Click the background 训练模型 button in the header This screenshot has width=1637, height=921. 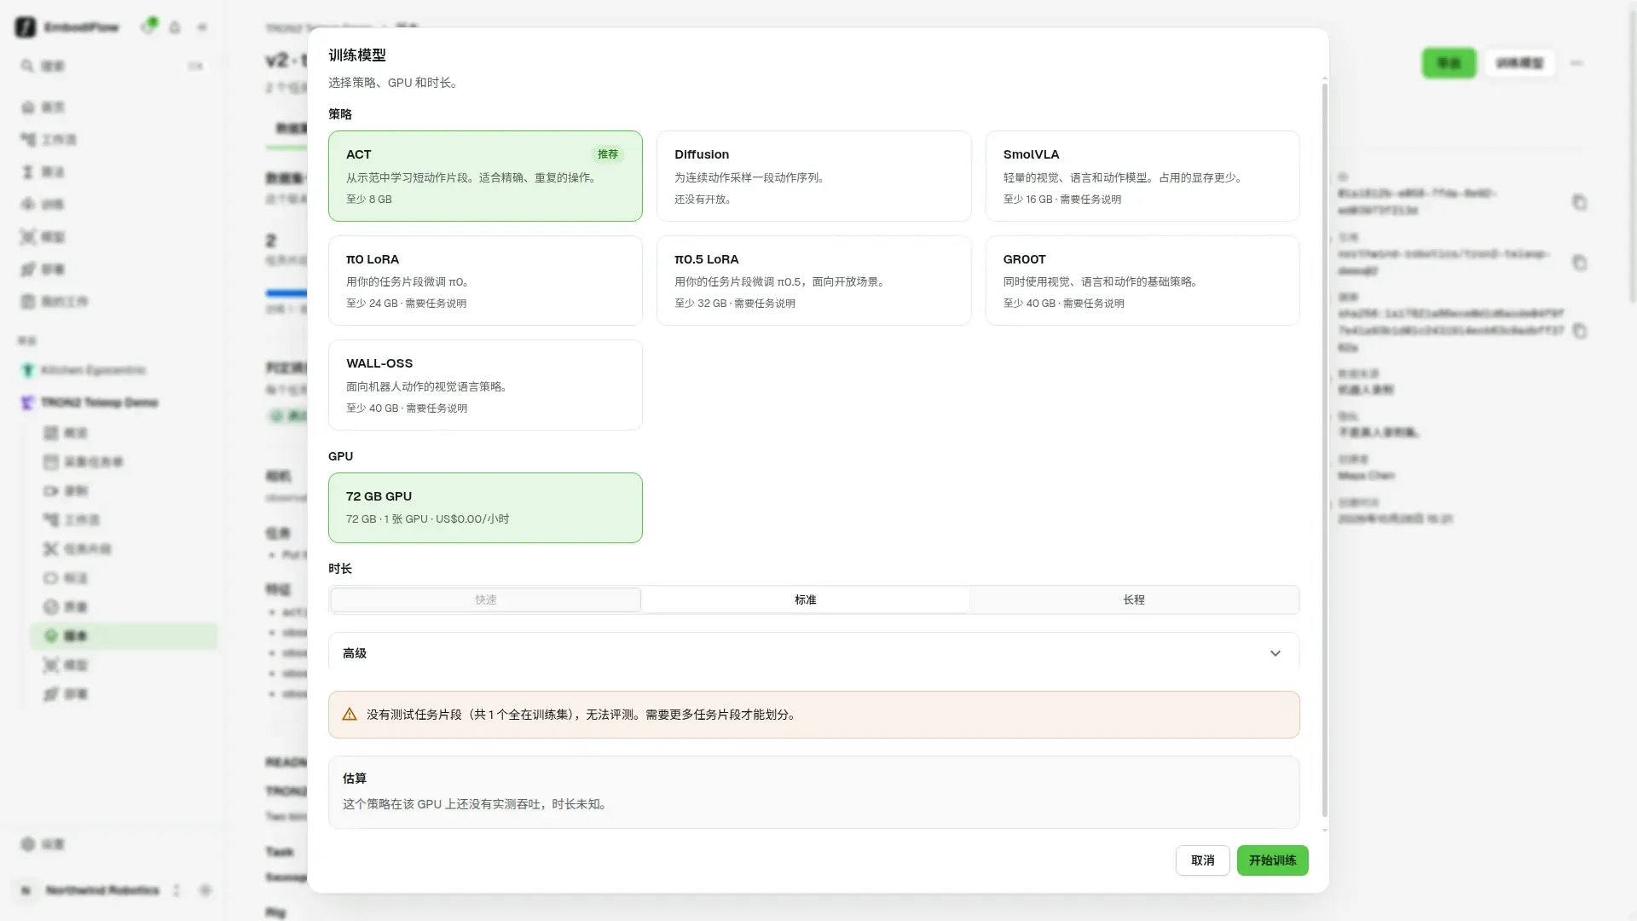pos(1519,63)
